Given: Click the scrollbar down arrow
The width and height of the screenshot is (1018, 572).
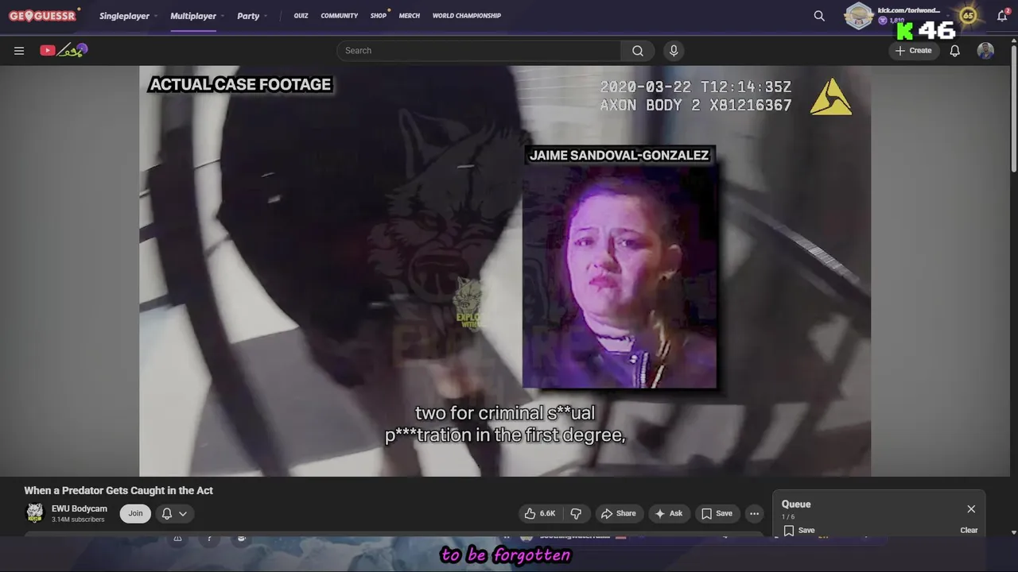Looking at the screenshot, I should (1013, 532).
